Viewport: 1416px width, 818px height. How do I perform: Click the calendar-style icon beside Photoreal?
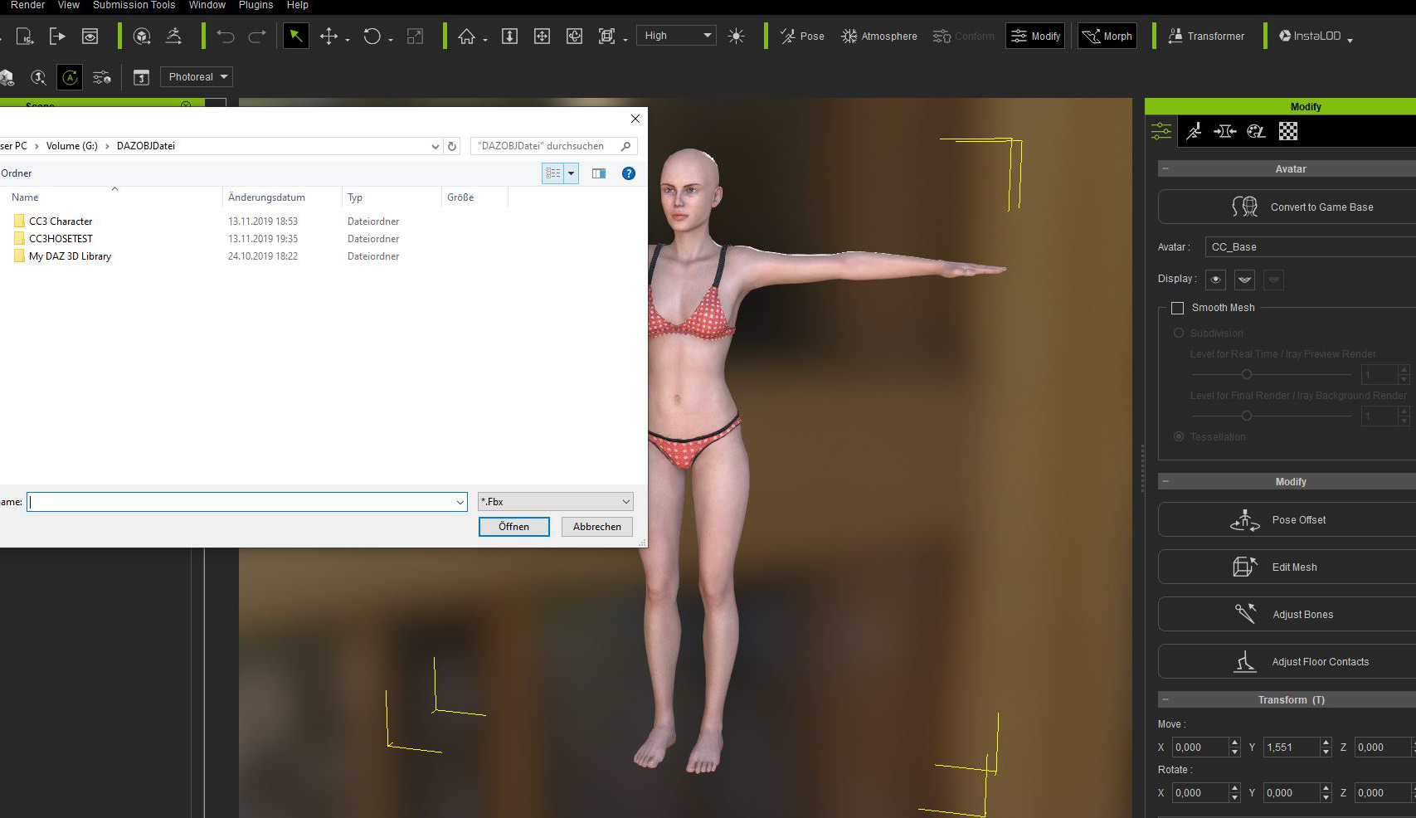pyautogui.click(x=141, y=77)
